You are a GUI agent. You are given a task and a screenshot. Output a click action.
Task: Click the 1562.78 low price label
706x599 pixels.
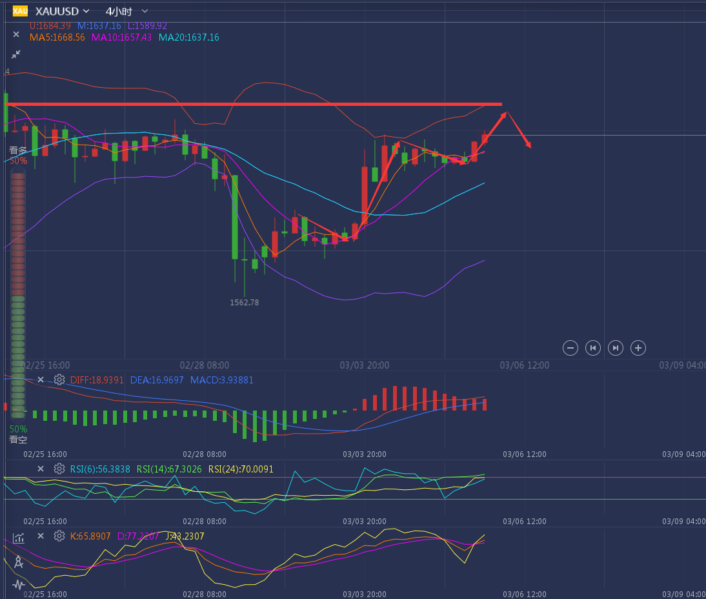click(244, 302)
